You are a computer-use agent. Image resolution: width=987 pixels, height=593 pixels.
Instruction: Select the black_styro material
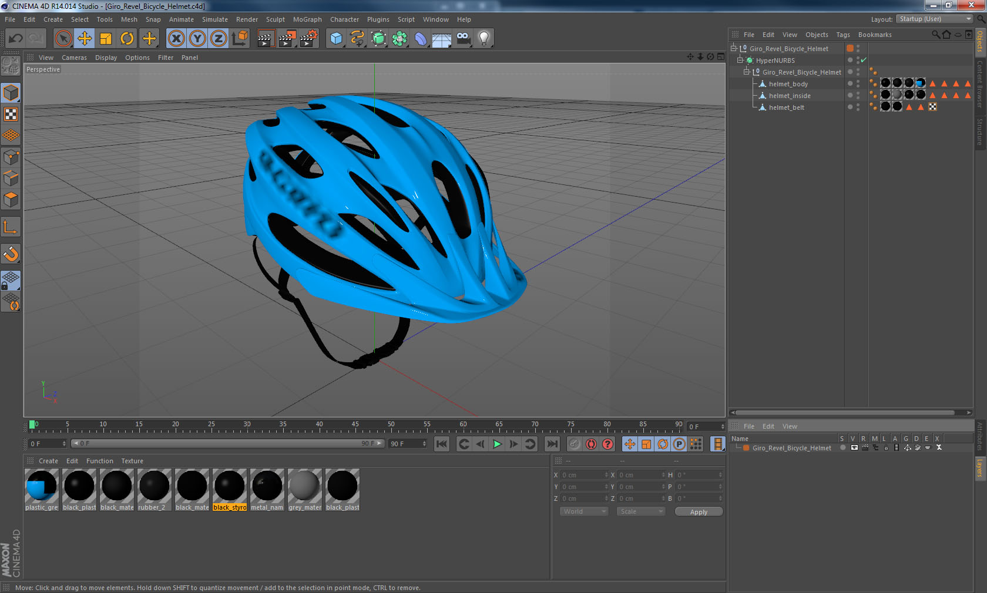point(230,489)
